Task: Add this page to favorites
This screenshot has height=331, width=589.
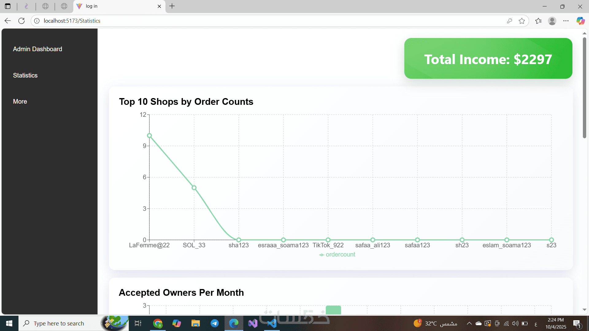Action: pos(522,21)
